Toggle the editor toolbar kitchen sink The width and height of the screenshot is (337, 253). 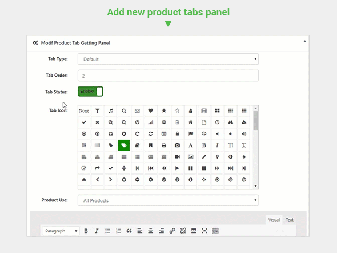pos(215,231)
